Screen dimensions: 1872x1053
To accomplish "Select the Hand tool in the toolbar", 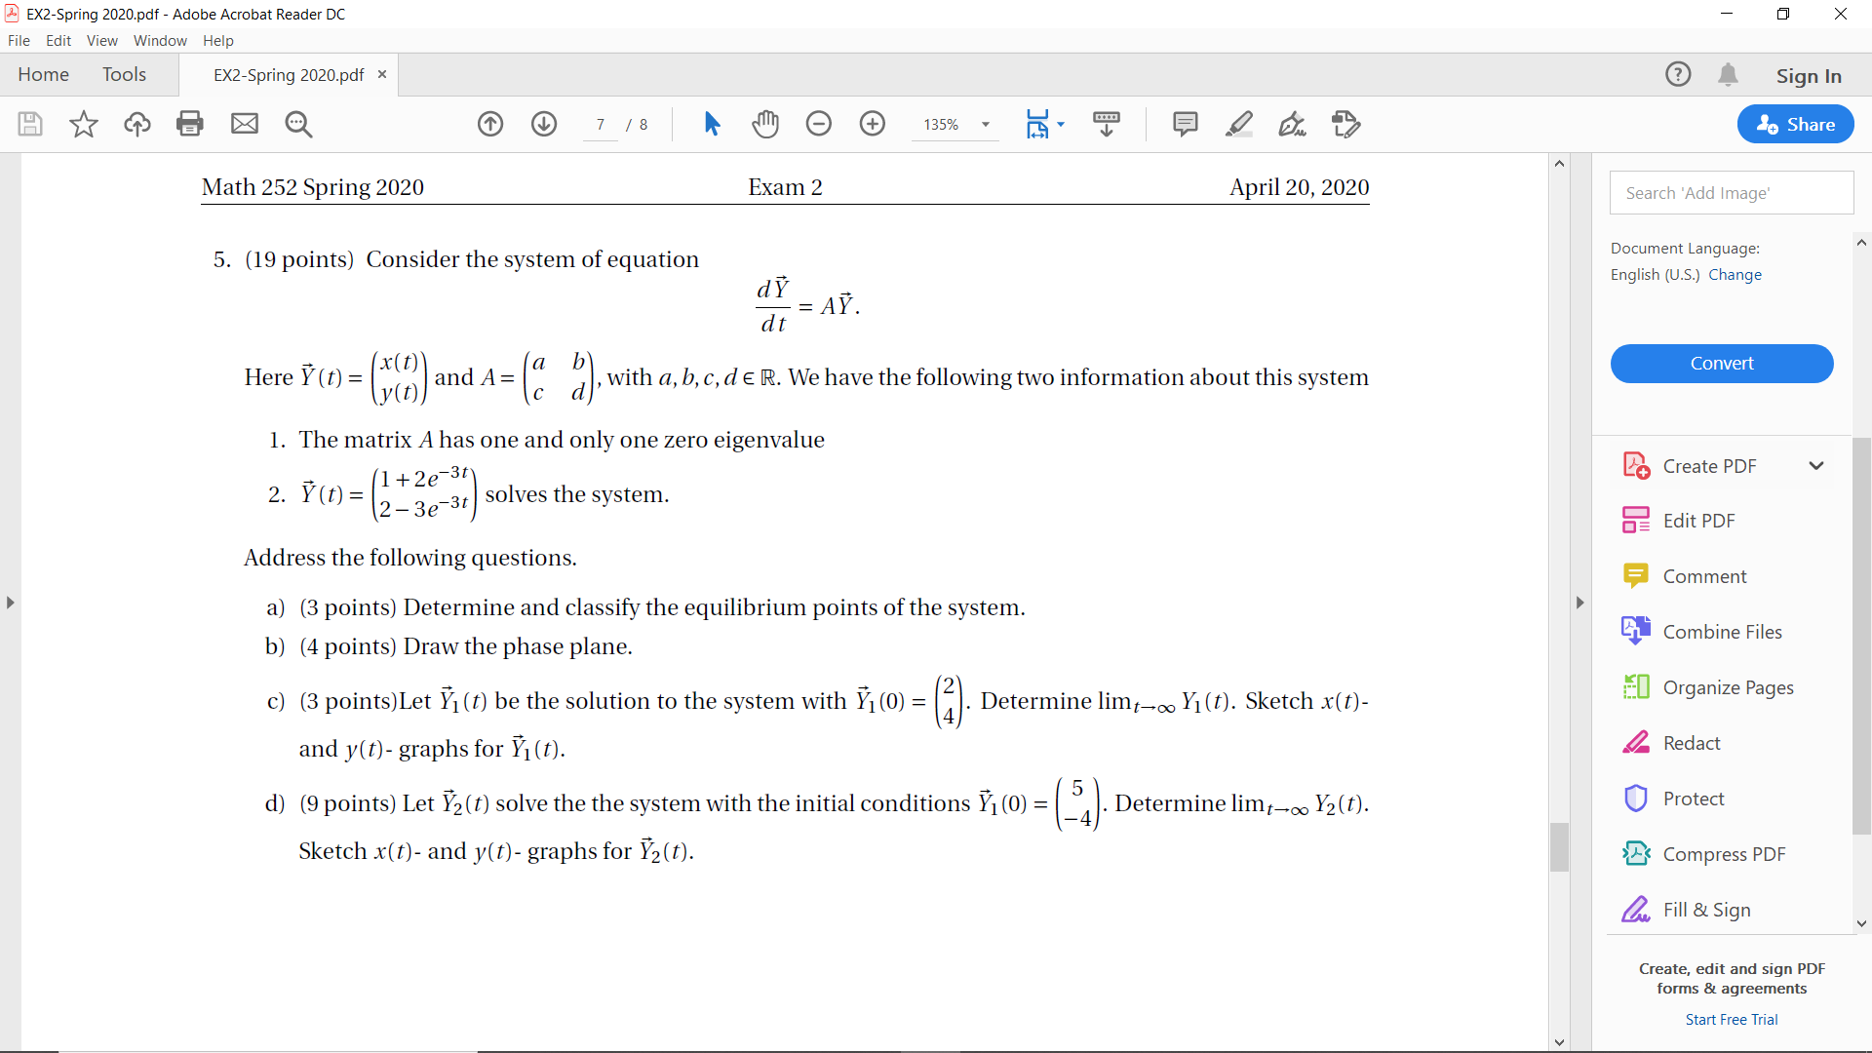I will (766, 124).
